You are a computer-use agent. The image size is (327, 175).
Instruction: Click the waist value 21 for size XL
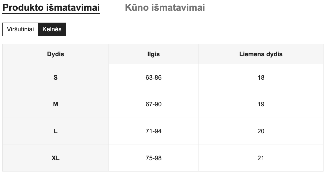click(x=261, y=158)
